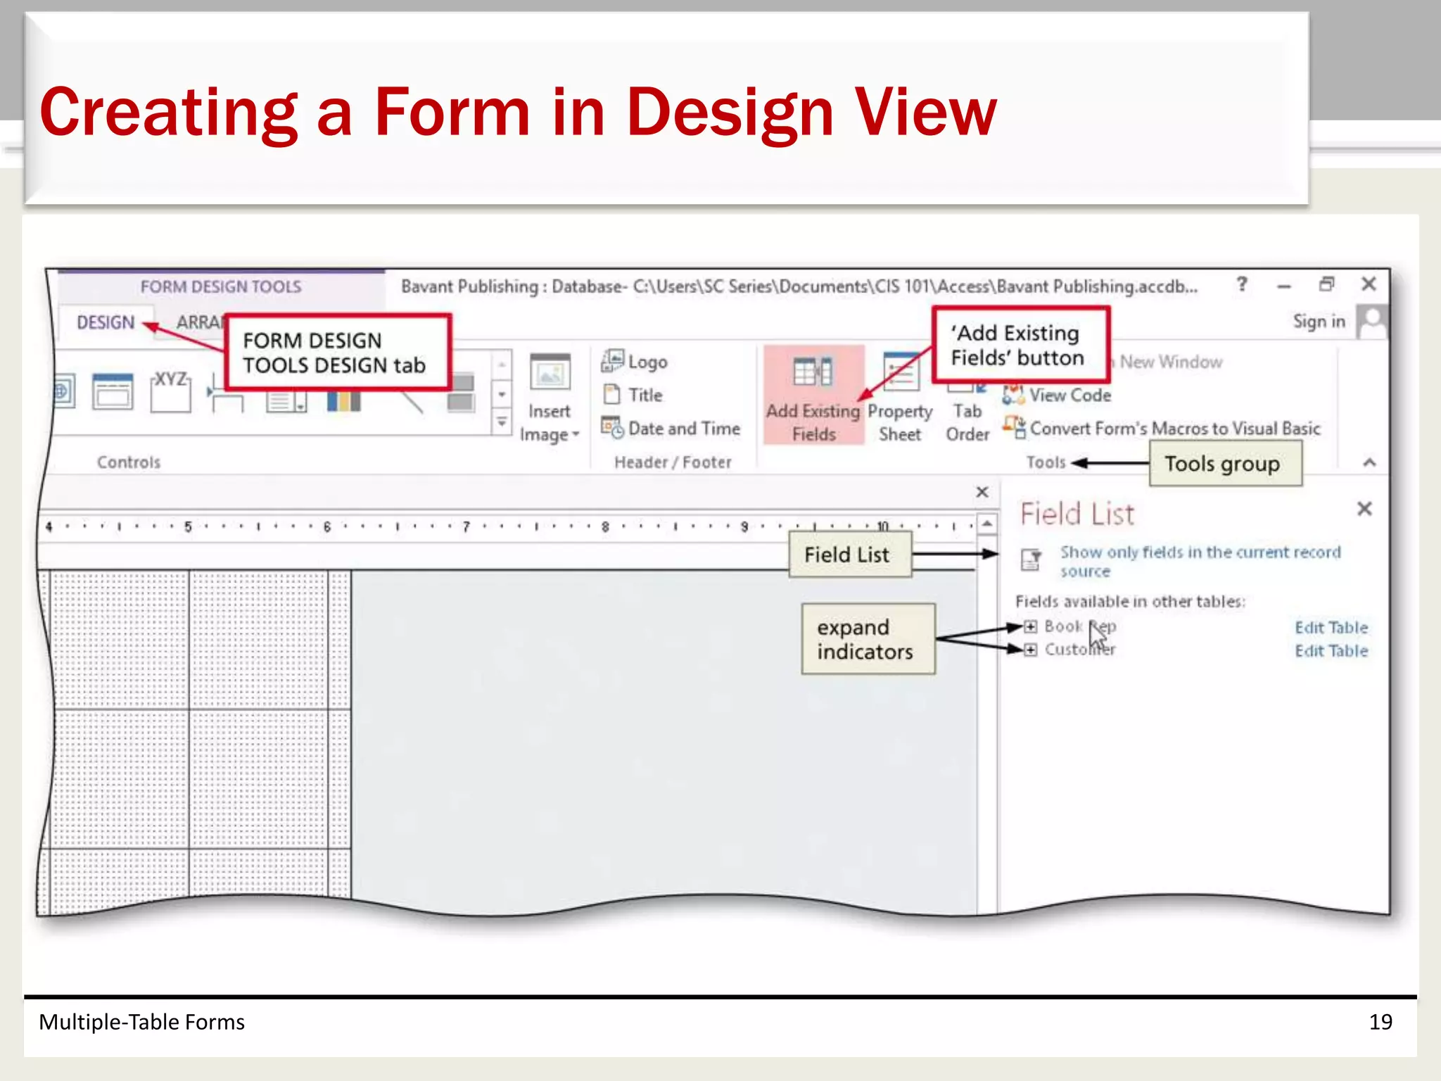This screenshot has width=1441, height=1081.
Task: Restore down the Access window
Action: tap(1326, 284)
